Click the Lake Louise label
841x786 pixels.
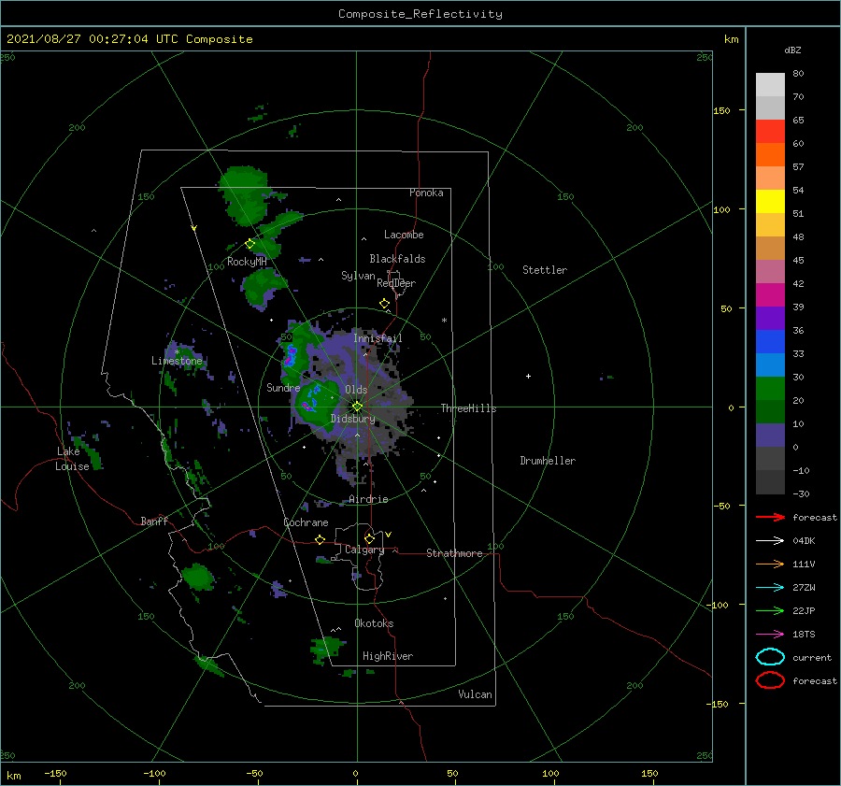(72, 459)
